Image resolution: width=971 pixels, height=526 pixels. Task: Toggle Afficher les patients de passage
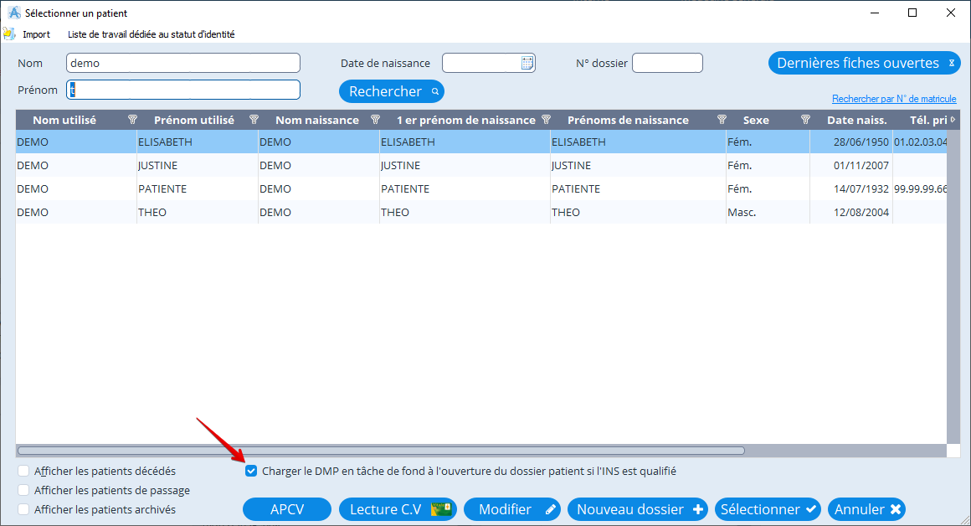click(23, 491)
